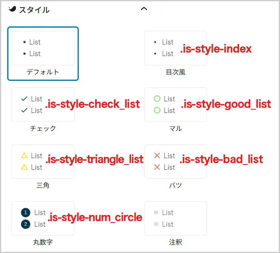Select the マル style label
The width and height of the screenshot is (280, 253).
[x=175, y=129]
